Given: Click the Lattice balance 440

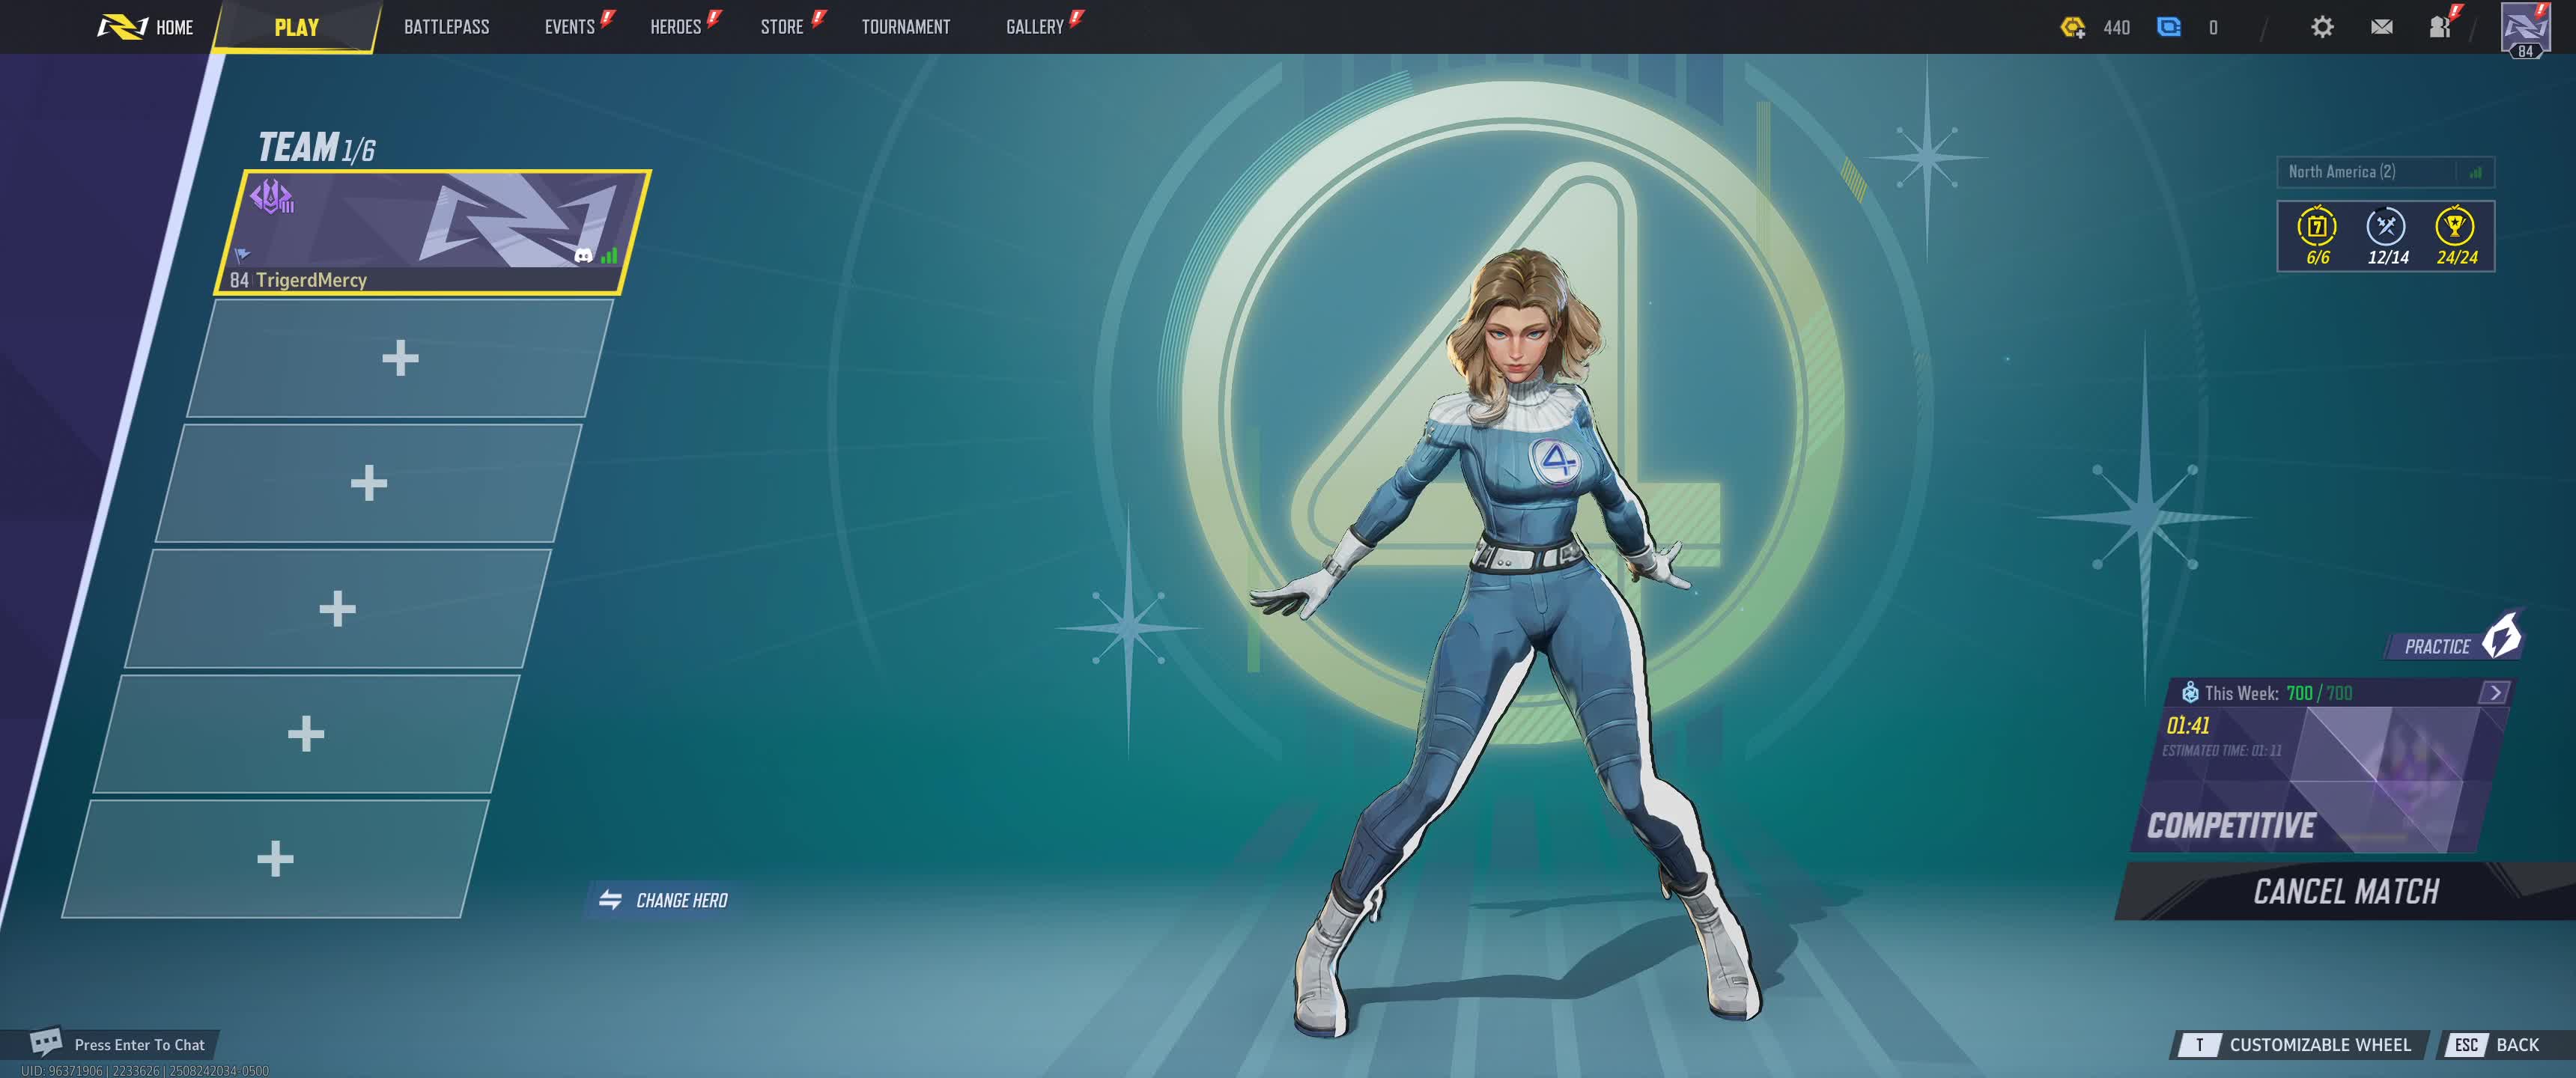Looking at the screenshot, I should click(x=2116, y=27).
